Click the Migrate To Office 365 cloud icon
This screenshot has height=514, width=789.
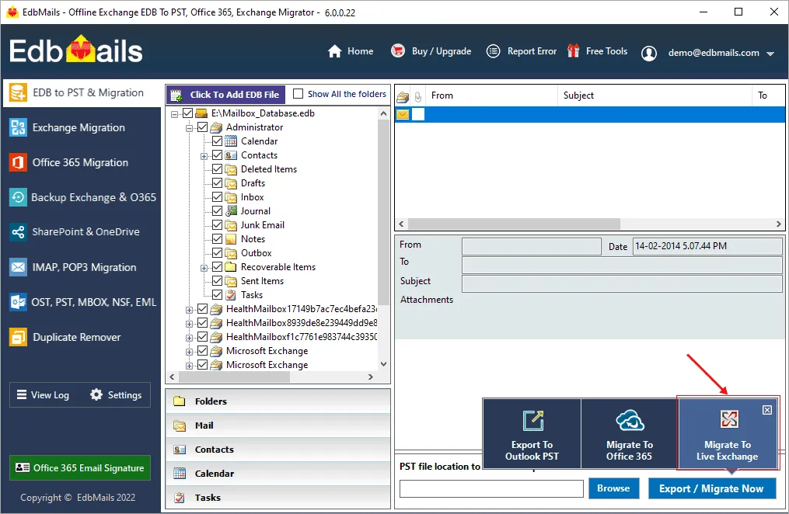tap(630, 421)
